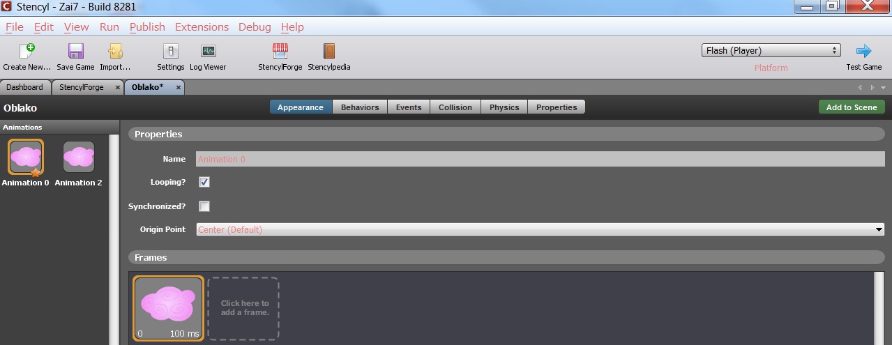Open the Stencylpedia book icon
The image size is (892, 345).
coord(328,52)
